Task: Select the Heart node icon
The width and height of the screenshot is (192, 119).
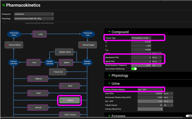Action: [x=30, y=93]
